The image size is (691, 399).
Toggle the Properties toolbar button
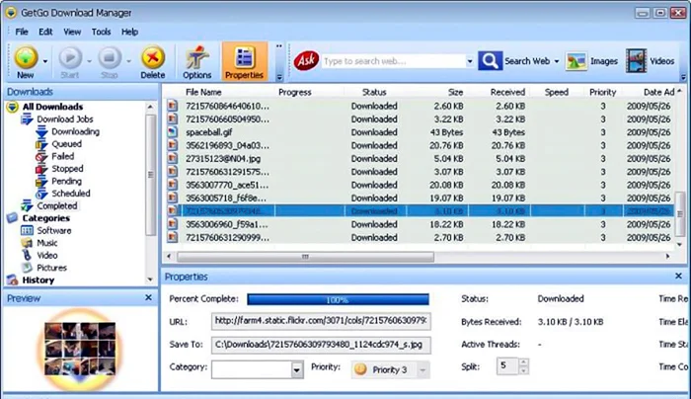click(x=244, y=61)
